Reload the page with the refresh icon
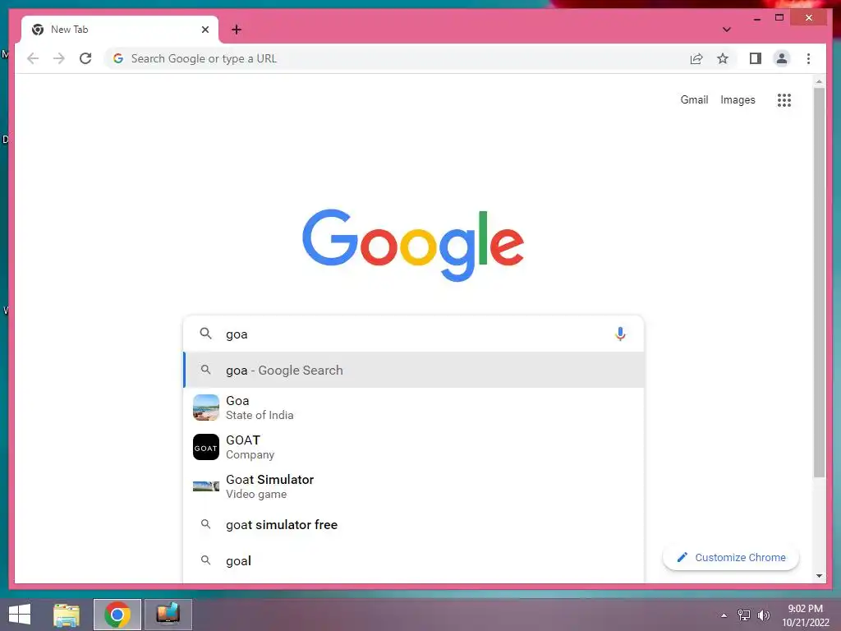 (85, 58)
